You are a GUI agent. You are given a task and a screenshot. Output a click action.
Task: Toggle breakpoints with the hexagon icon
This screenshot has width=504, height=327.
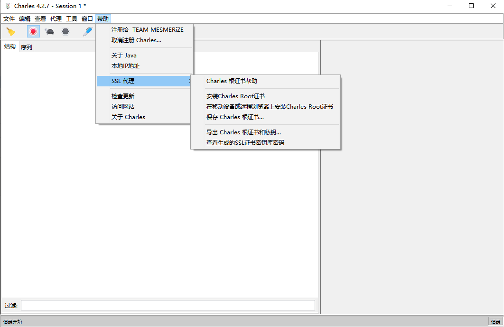(65, 31)
